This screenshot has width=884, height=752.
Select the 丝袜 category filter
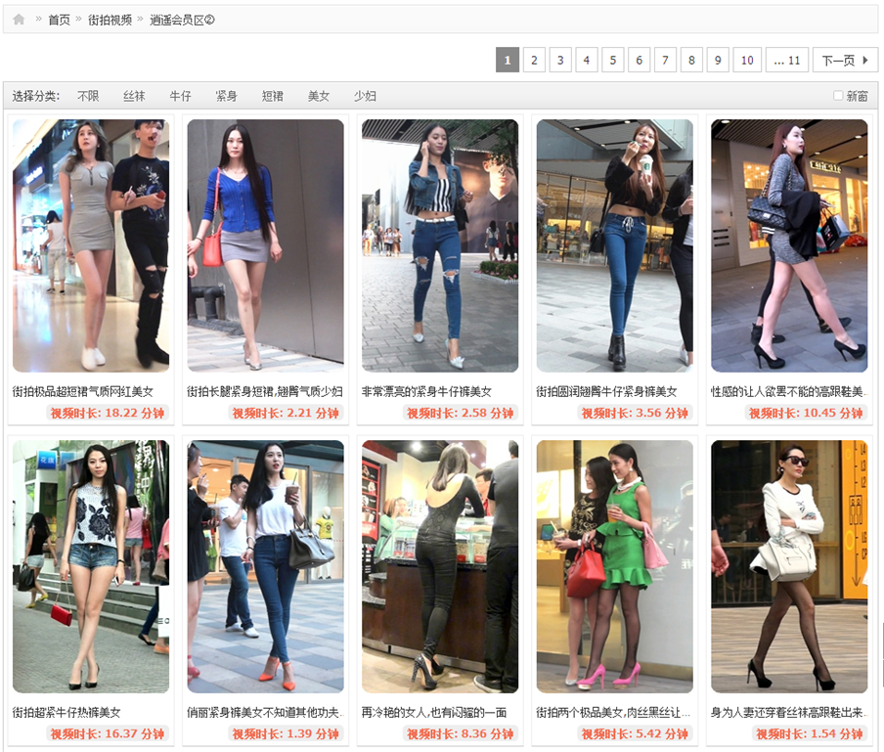(135, 96)
